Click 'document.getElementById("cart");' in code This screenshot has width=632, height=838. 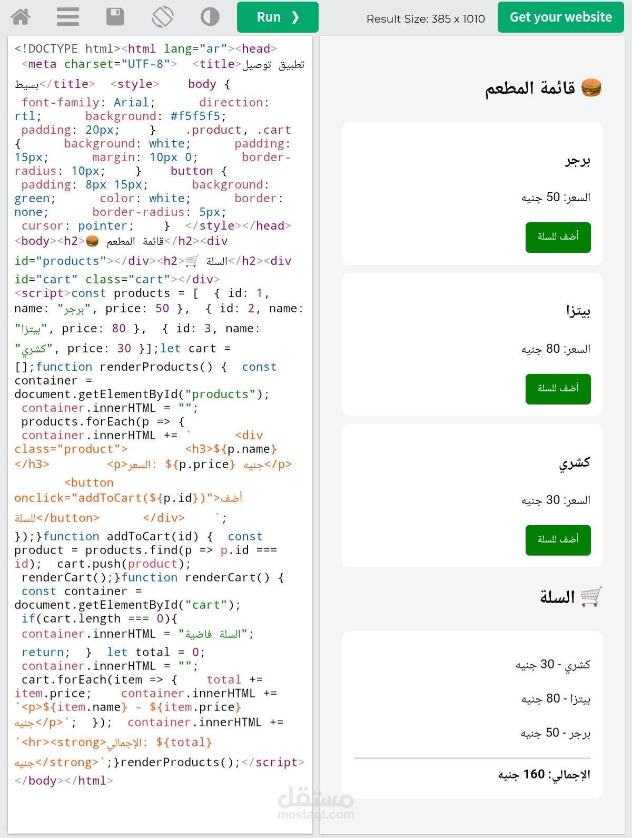[x=127, y=605]
